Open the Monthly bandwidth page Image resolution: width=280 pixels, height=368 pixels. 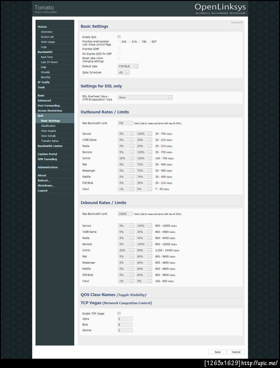pyautogui.click(x=46, y=77)
